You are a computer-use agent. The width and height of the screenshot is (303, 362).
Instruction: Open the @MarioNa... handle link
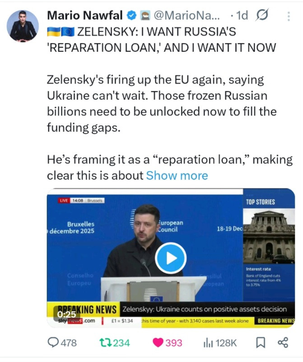(187, 16)
